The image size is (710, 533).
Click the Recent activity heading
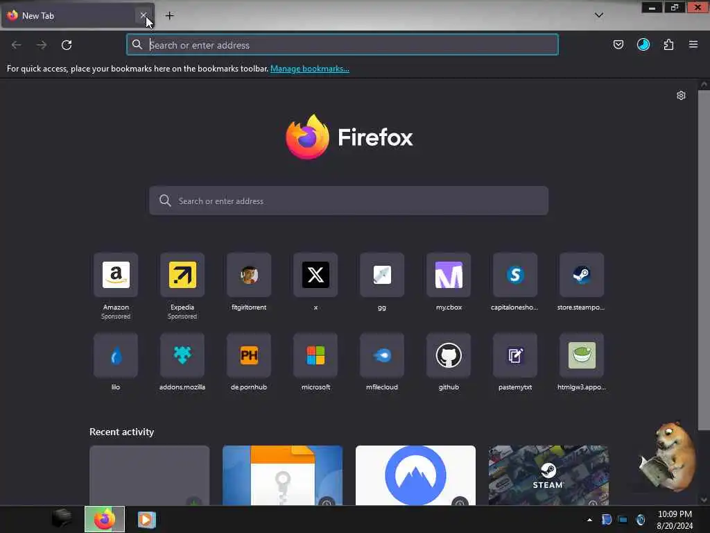(122, 432)
